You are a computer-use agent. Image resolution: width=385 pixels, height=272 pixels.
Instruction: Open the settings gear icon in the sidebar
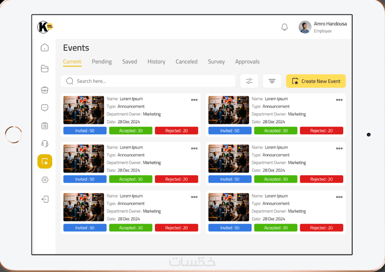[45, 180]
